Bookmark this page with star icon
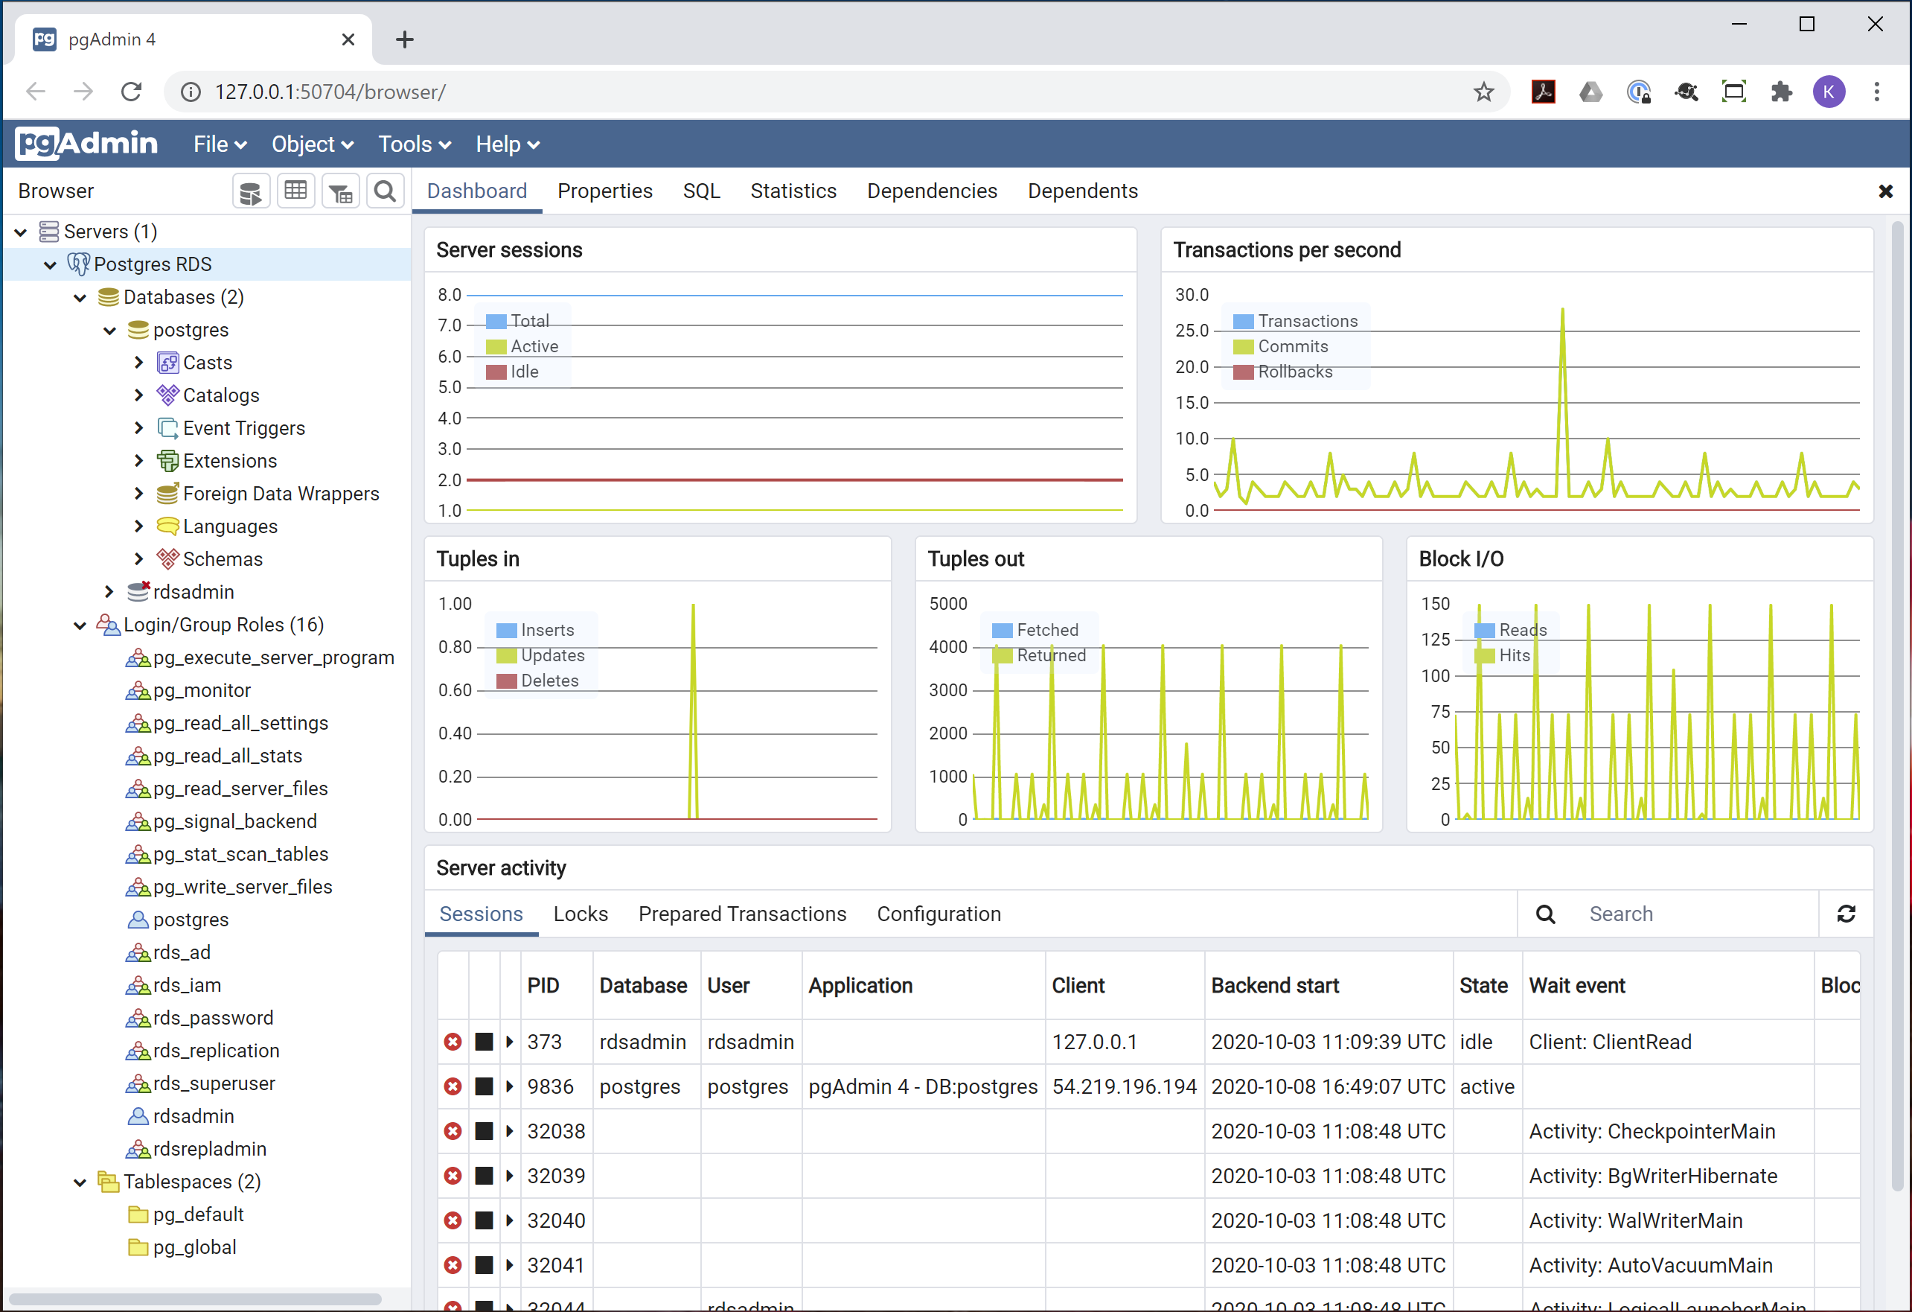This screenshot has width=1912, height=1312. coord(1483,92)
